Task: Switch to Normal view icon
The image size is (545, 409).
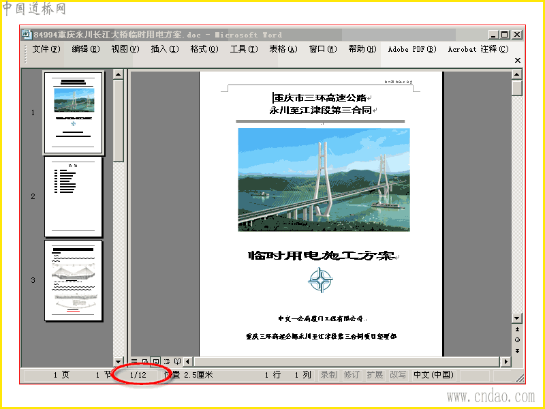Action: click(134, 362)
